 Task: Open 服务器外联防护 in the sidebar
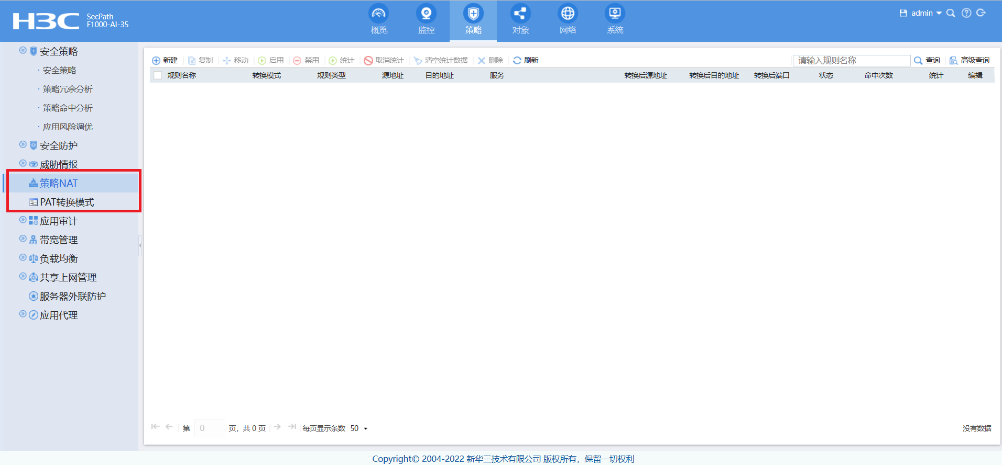[x=73, y=297]
